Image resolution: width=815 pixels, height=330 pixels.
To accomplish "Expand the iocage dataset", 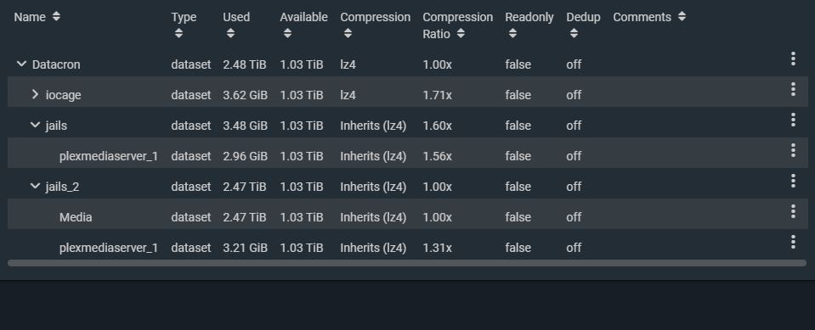I will 35,94.
